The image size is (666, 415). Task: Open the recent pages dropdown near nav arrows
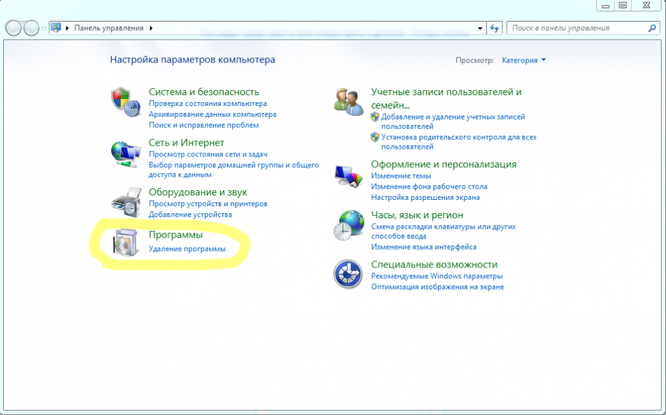click(43, 29)
